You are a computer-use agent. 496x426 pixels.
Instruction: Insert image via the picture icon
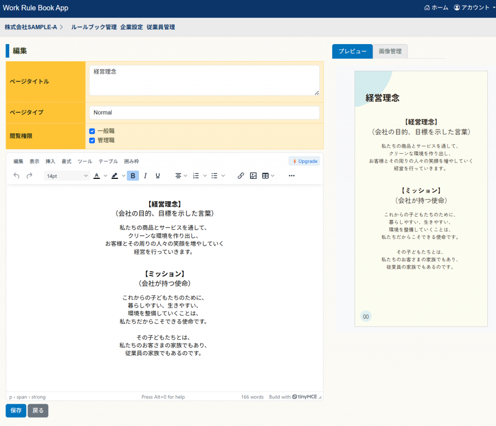click(253, 176)
